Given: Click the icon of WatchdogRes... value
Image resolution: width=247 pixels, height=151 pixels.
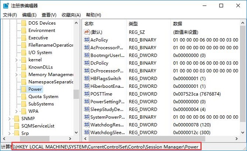Looking at the screenshot, I should click(86, 125).
